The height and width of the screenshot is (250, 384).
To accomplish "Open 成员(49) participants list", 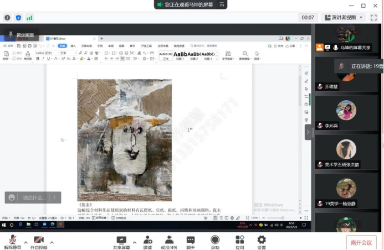I will point(169,242).
